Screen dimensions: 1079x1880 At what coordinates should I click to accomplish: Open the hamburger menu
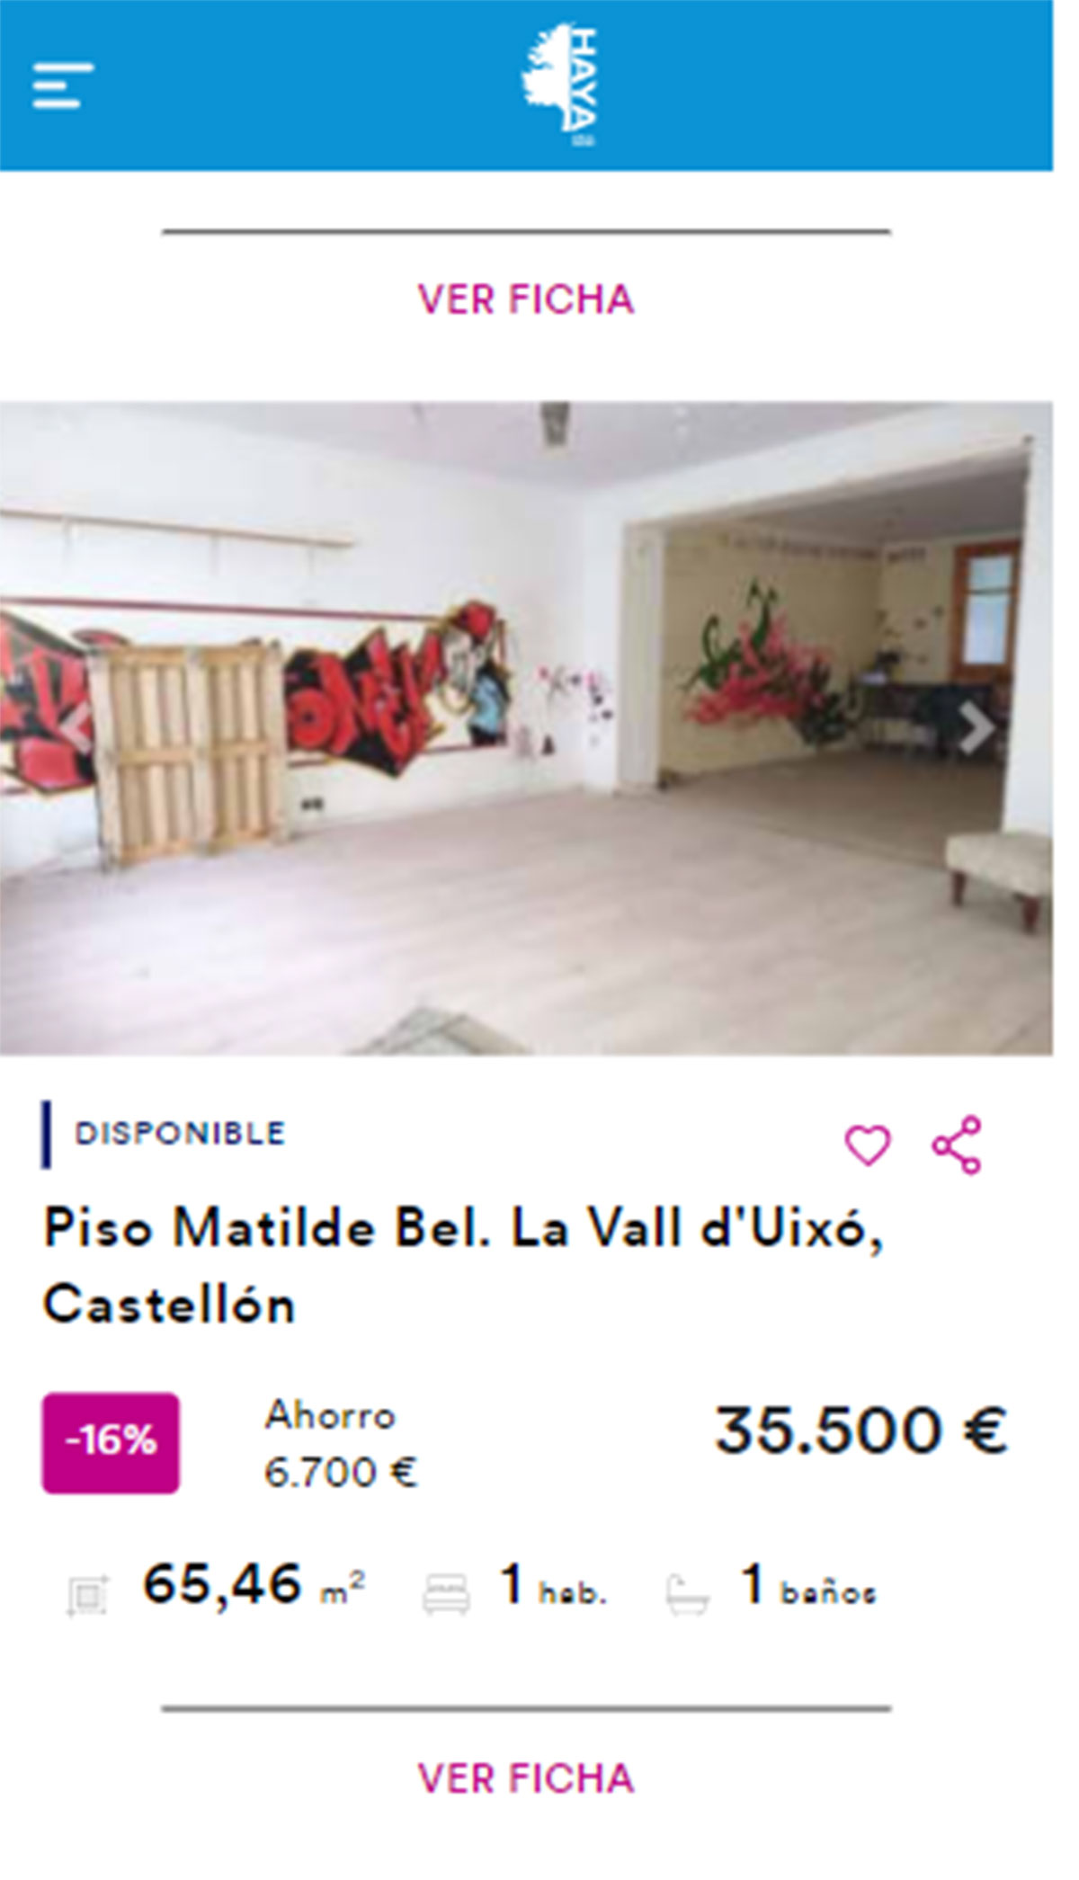point(63,86)
